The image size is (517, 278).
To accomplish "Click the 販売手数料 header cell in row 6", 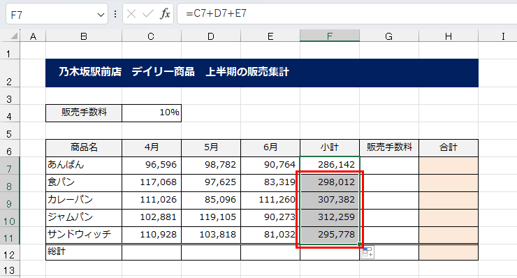I will pyautogui.click(x=389, y=148).
